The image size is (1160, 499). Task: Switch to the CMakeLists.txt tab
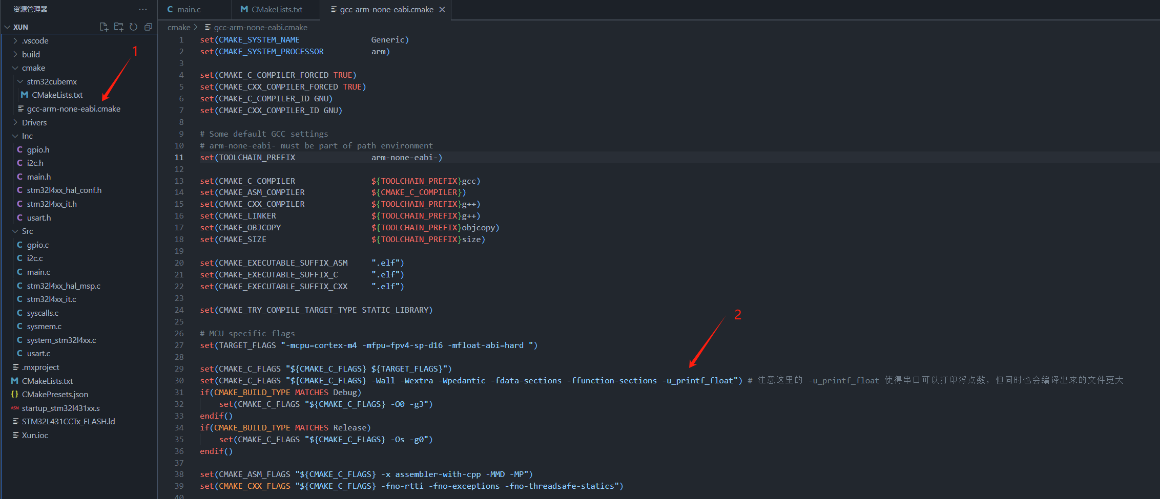[276, 9]
